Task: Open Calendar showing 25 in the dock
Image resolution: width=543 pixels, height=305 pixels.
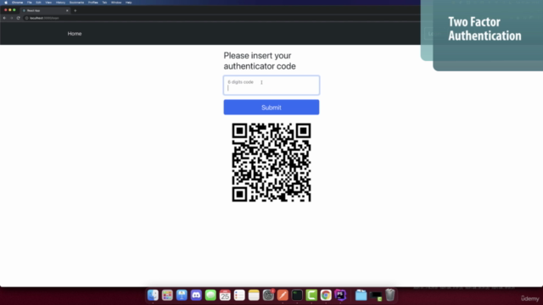Action: (x=225, y=295)
